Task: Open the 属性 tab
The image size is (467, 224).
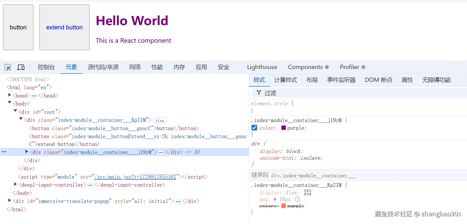Action: [407, 80]
